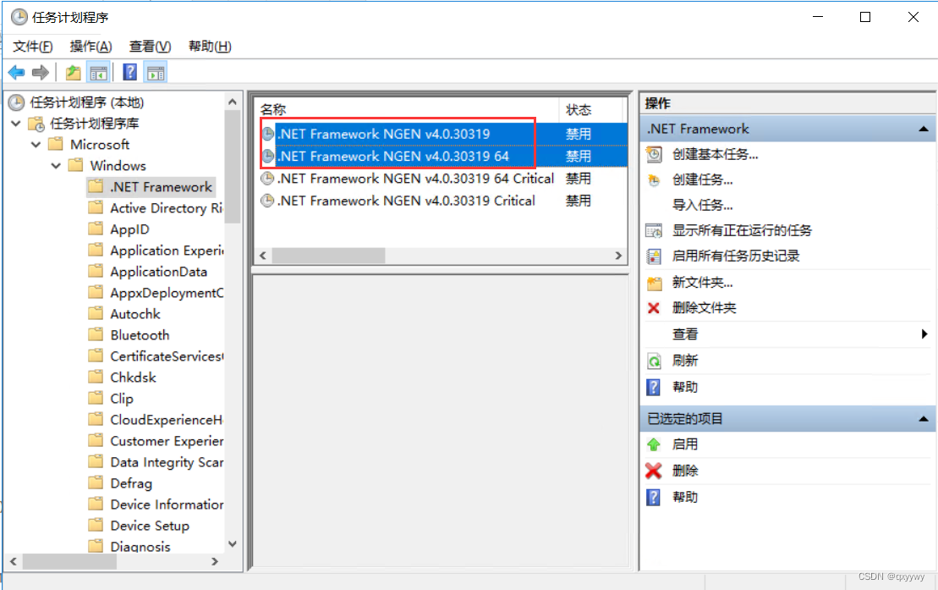The height and width of the screenshot is (590, 938).
Task: Click the 启用所有任务历史记录 icon
Action: pyautogui.click(x=654, y=256)
